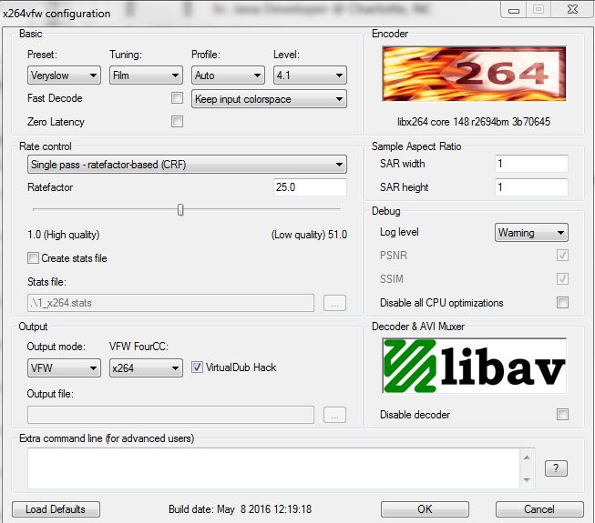Click the 1.0 (High quality) label

click(64, 235)
